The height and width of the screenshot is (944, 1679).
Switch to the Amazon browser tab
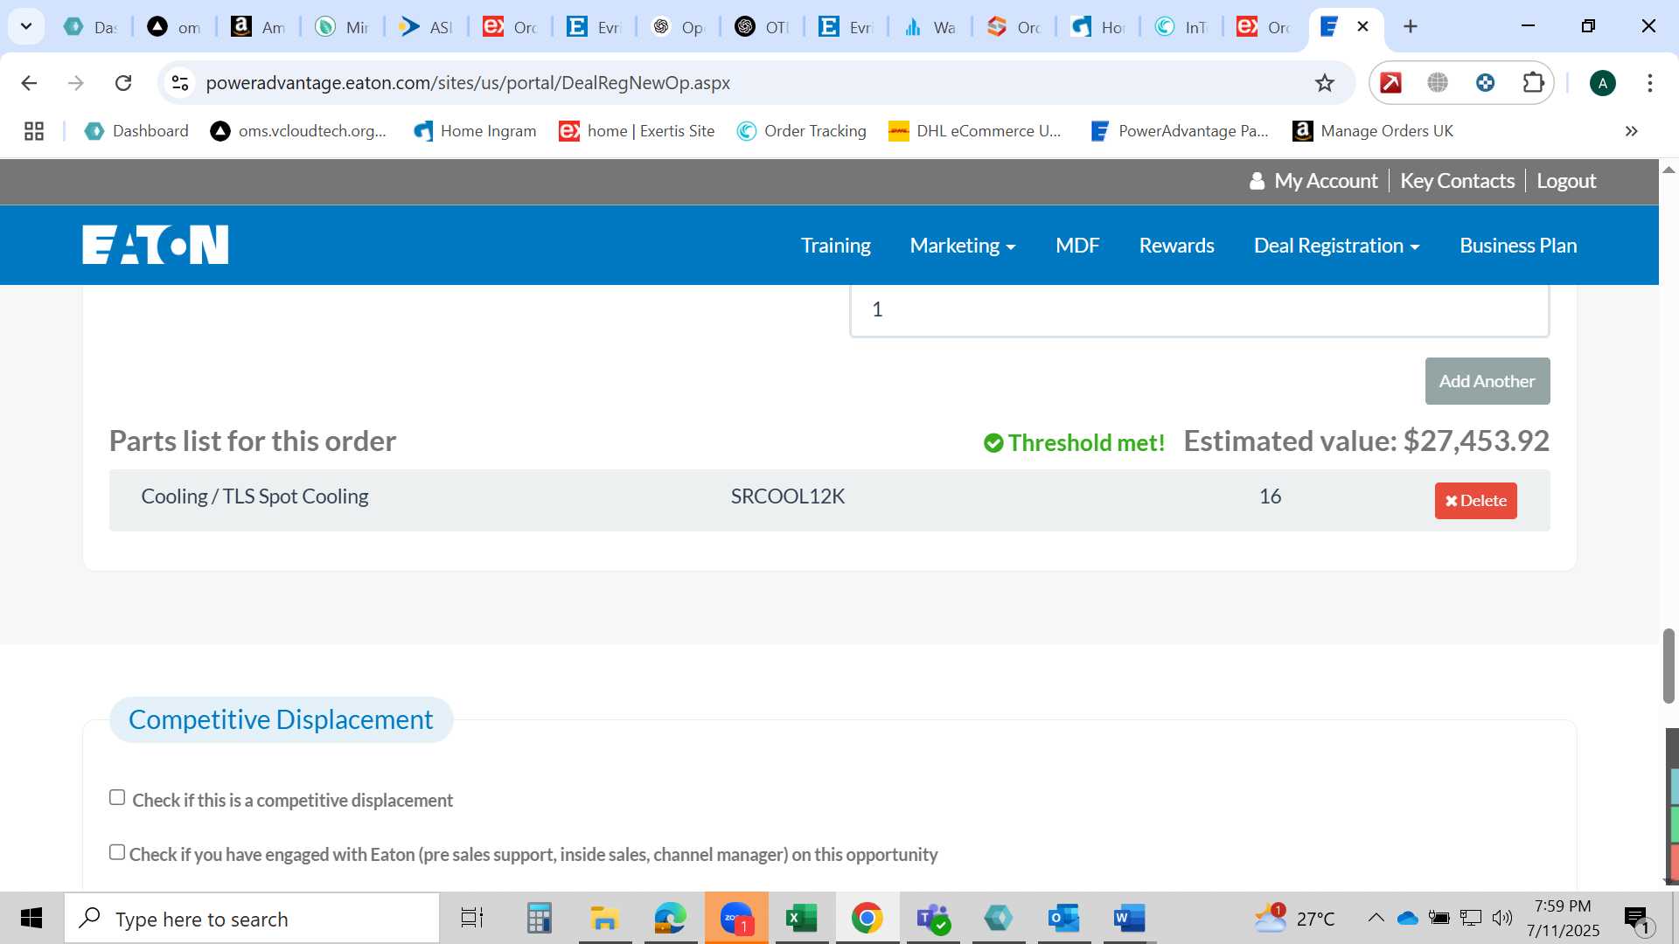pos(258,27)
